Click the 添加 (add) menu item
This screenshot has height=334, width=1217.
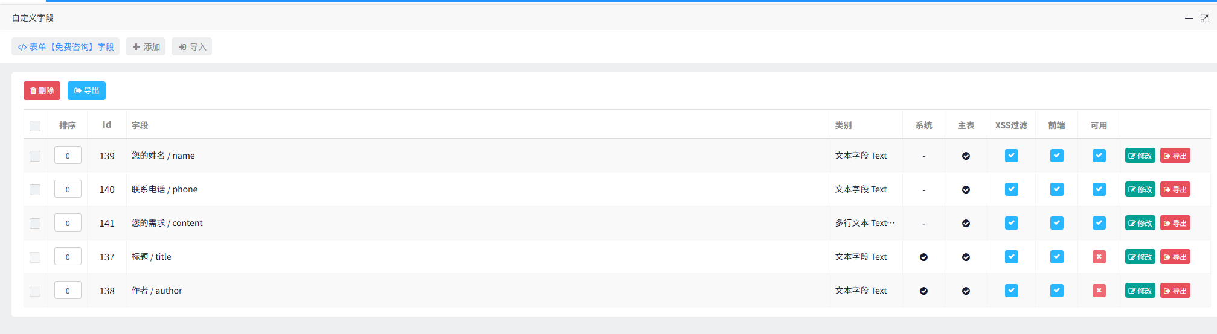point(146,47)
